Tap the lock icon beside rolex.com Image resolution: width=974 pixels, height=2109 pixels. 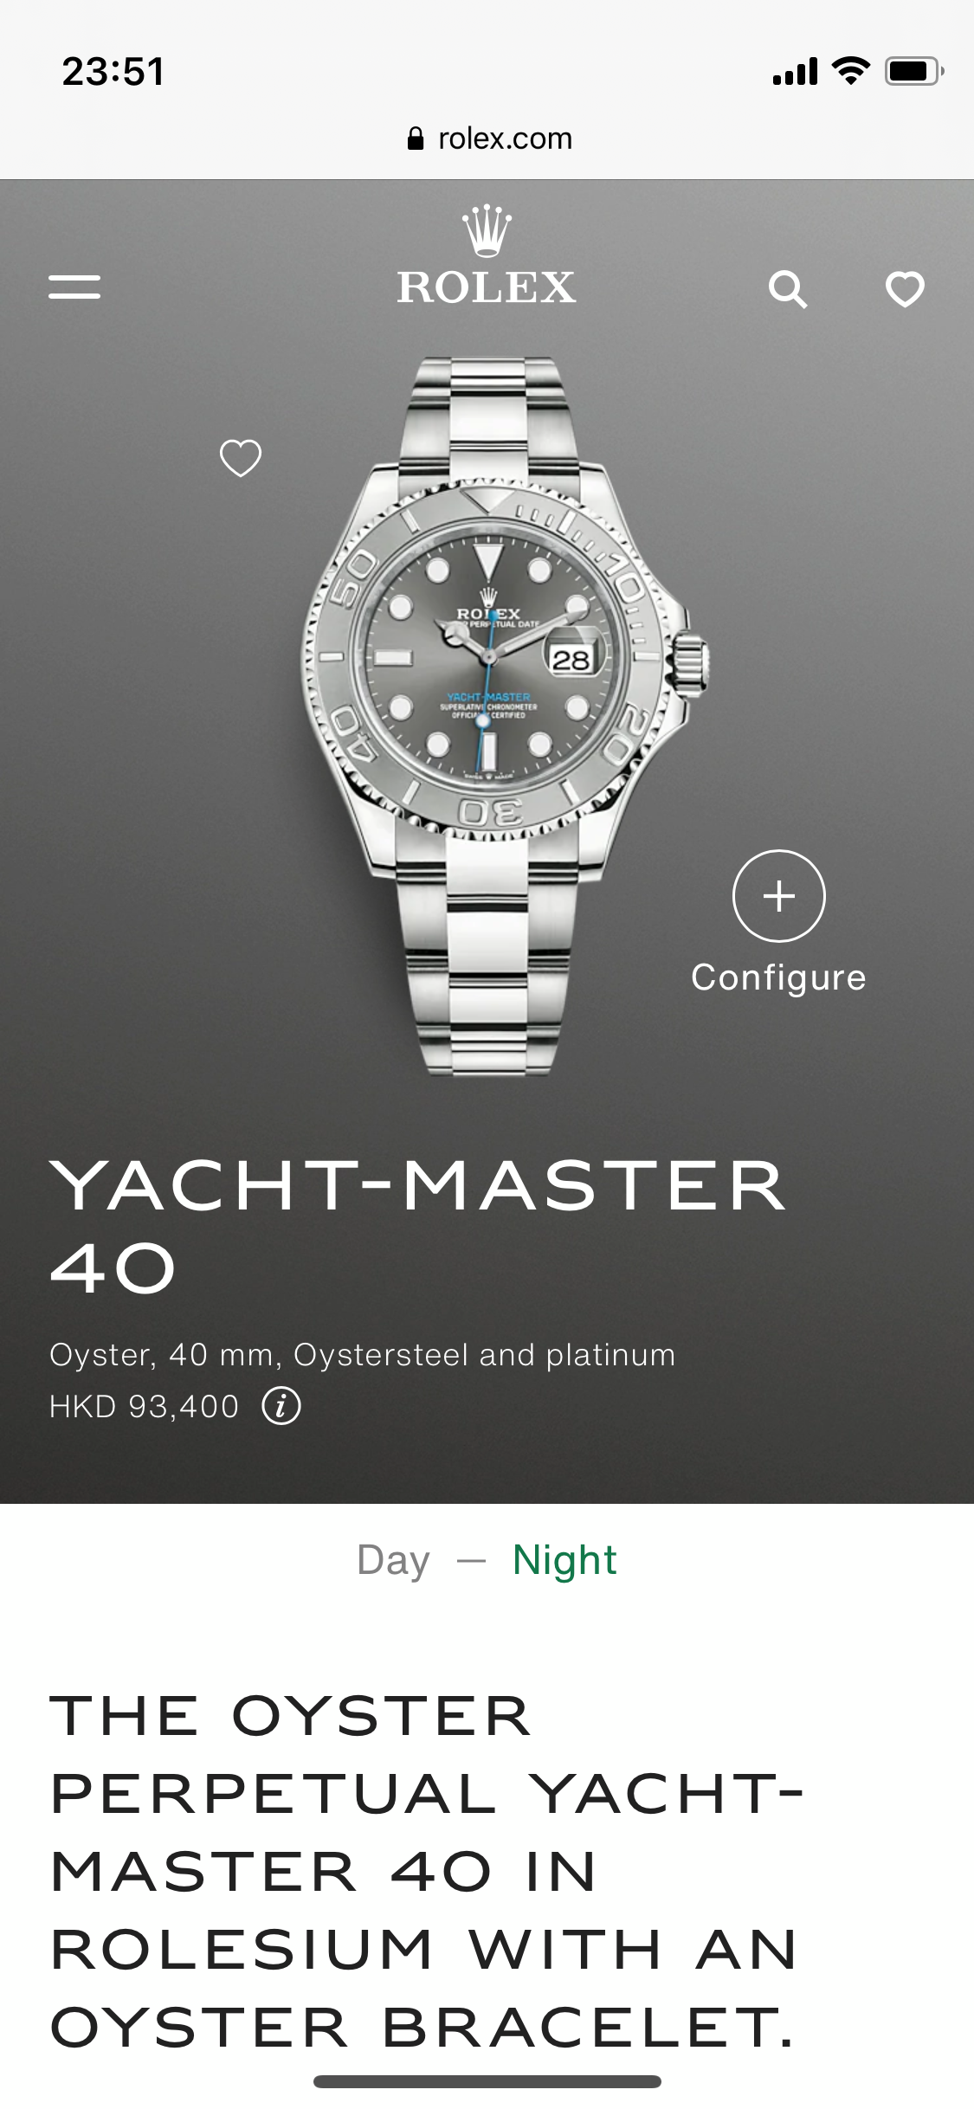(416, 139)
